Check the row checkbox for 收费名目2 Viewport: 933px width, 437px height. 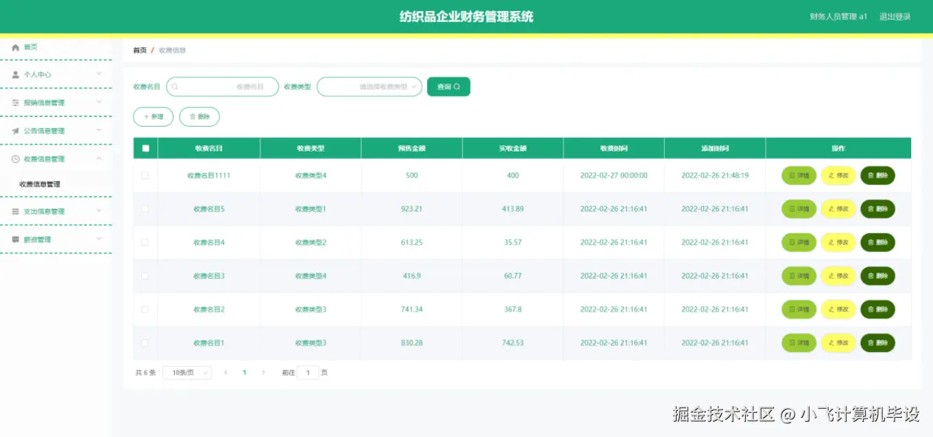[x=145, y=310]
